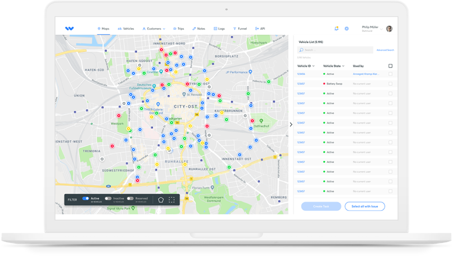Click Select all with Issue button
The width and height of the screenshot is (453, 256).
point(365,206)
